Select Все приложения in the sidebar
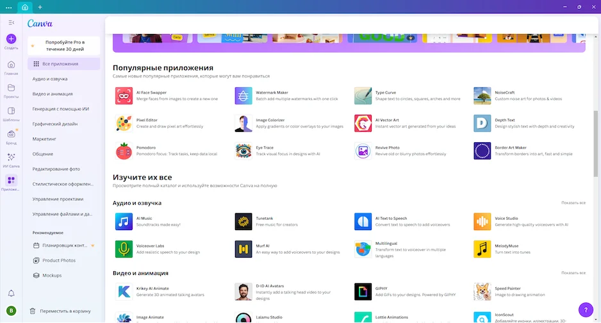 63,64
